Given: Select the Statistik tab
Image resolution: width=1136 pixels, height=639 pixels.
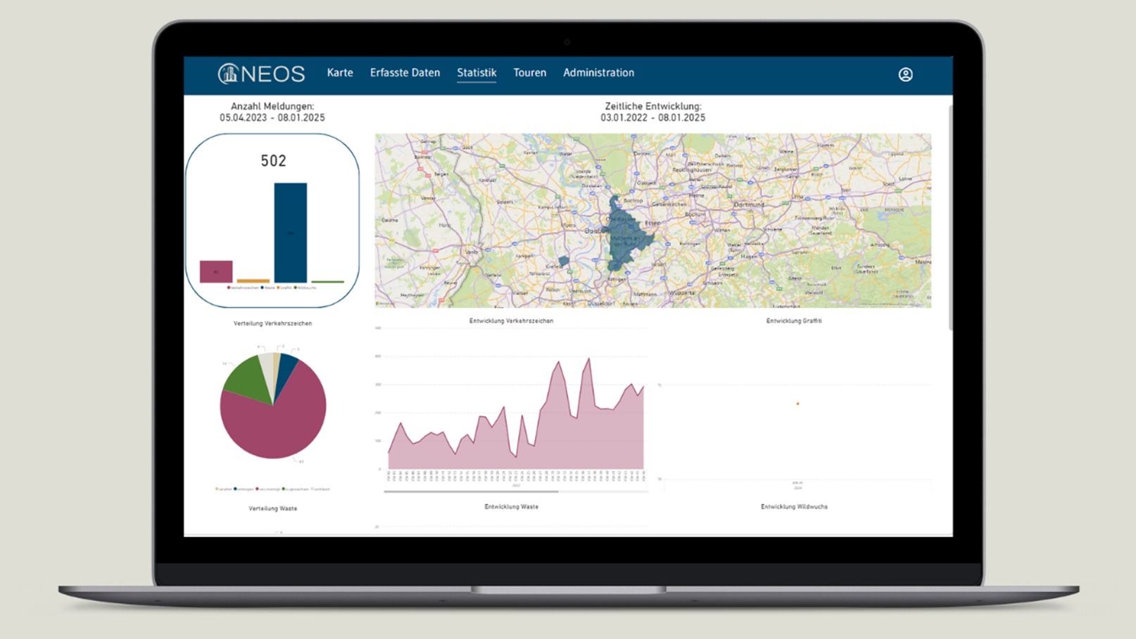Looking at the screenshot, I should tap(477, 73).
